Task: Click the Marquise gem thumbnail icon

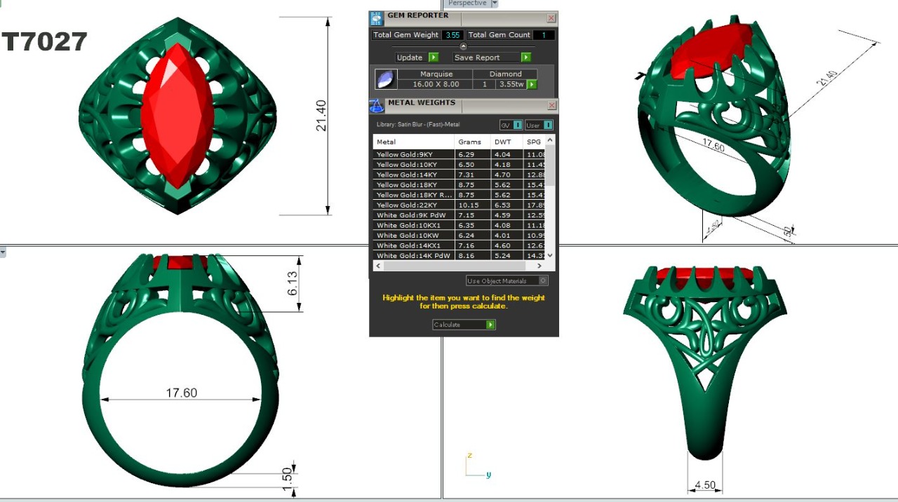Action: coord(385,79)
